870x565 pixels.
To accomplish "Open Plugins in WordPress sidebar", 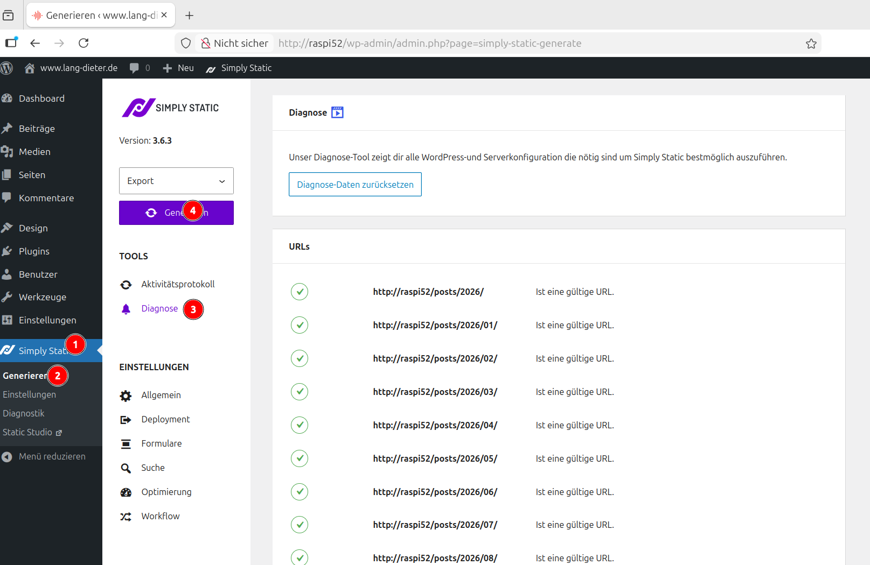I will [34, 251].
